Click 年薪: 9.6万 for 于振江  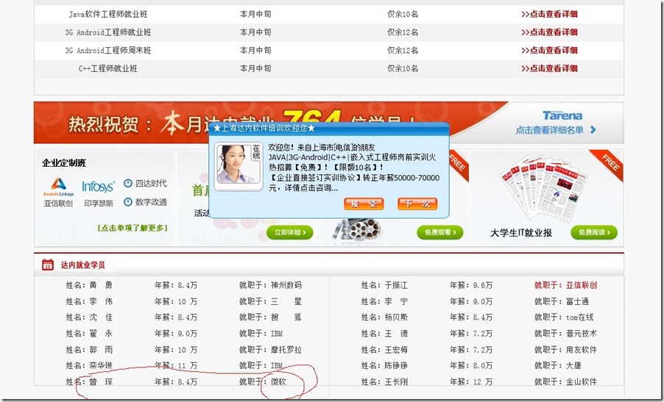pos(471,285)
